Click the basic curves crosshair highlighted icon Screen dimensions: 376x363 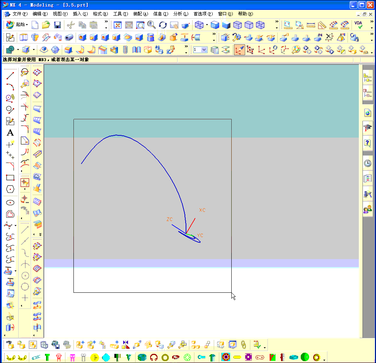pyautogui.click(x=25, y=183)
